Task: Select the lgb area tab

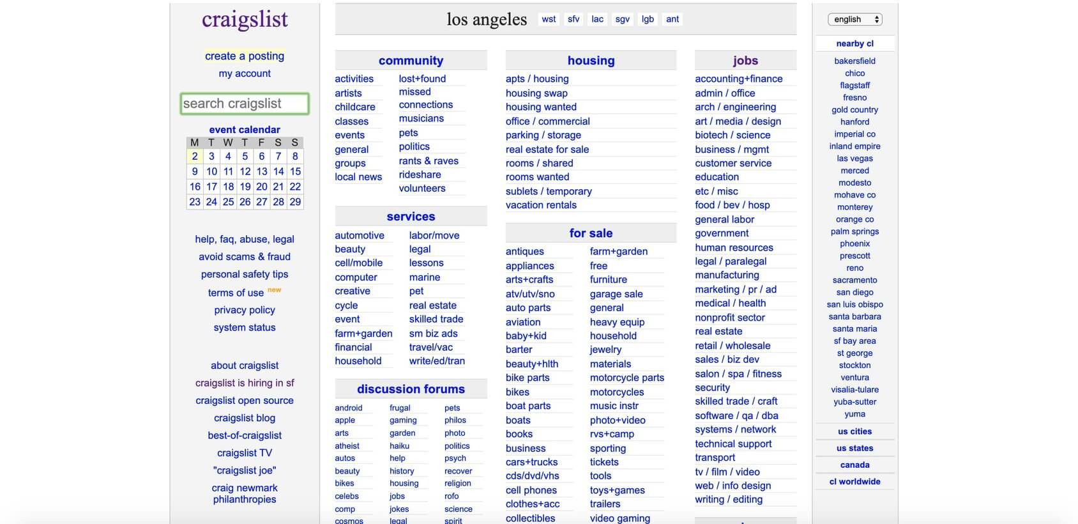Action: click(x=648, y=19)
